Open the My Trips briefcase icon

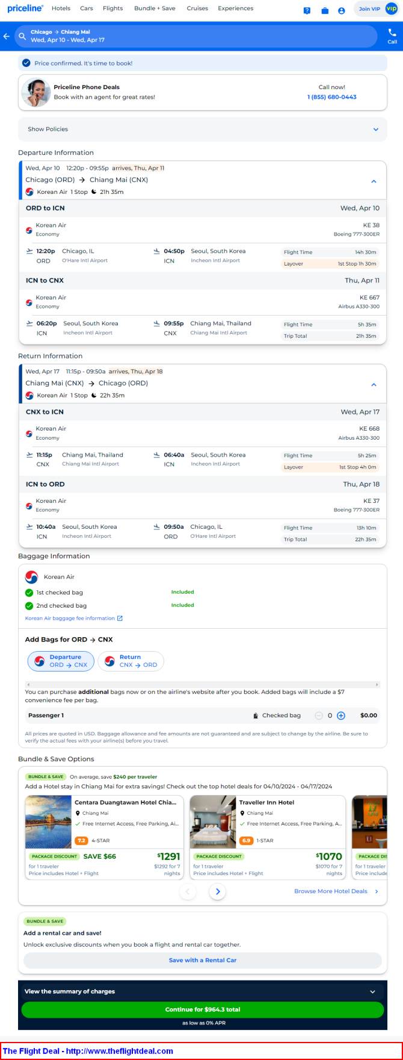[325, 10]
